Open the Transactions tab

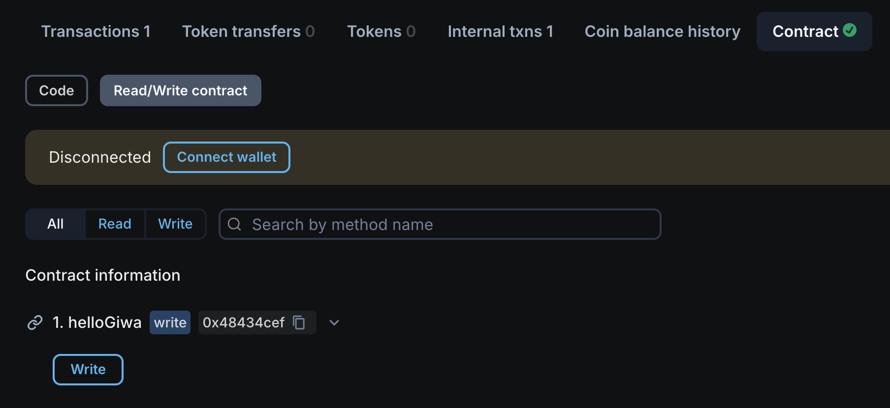click(x=96, y=31)
